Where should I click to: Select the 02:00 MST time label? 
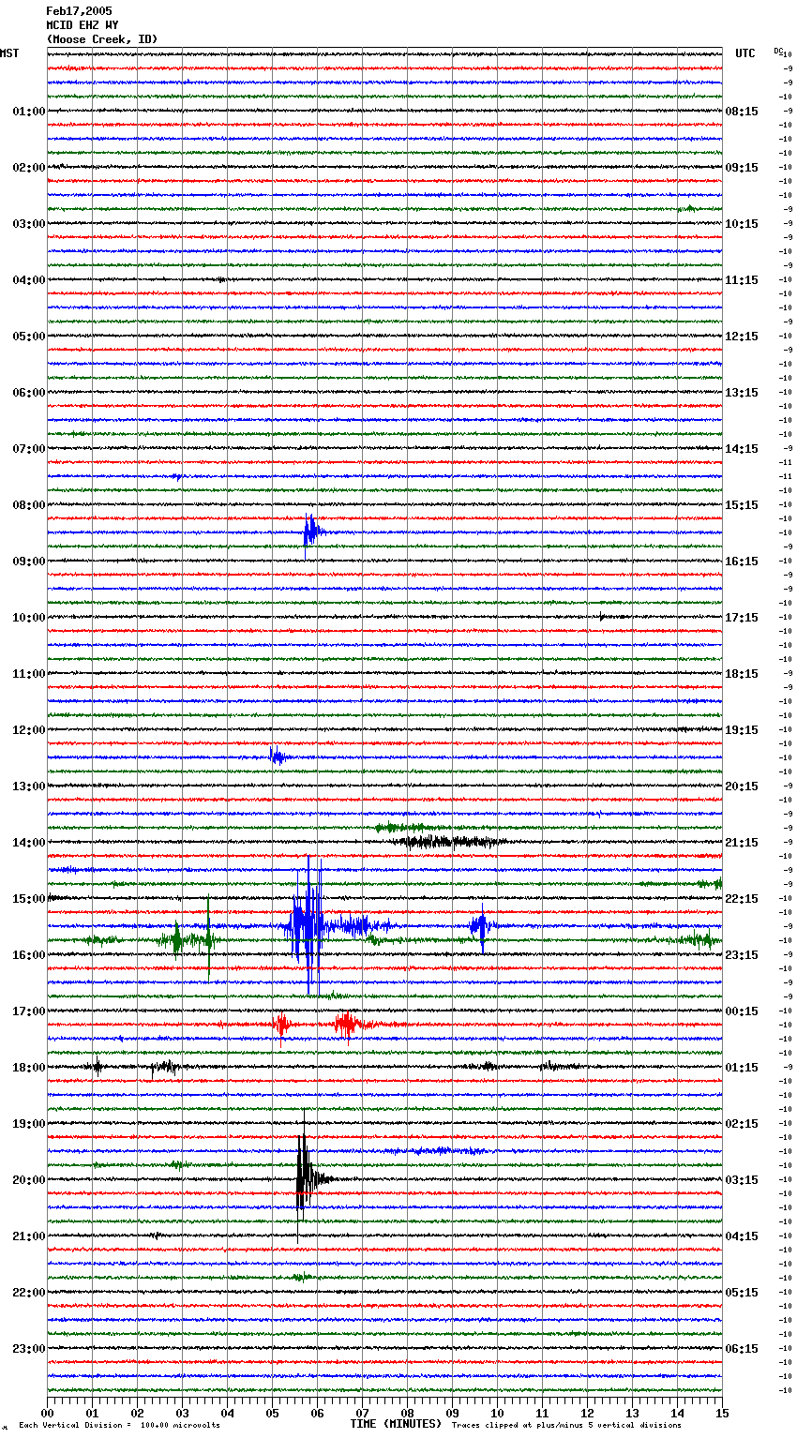pyautogui.click(x=29, y=168)
